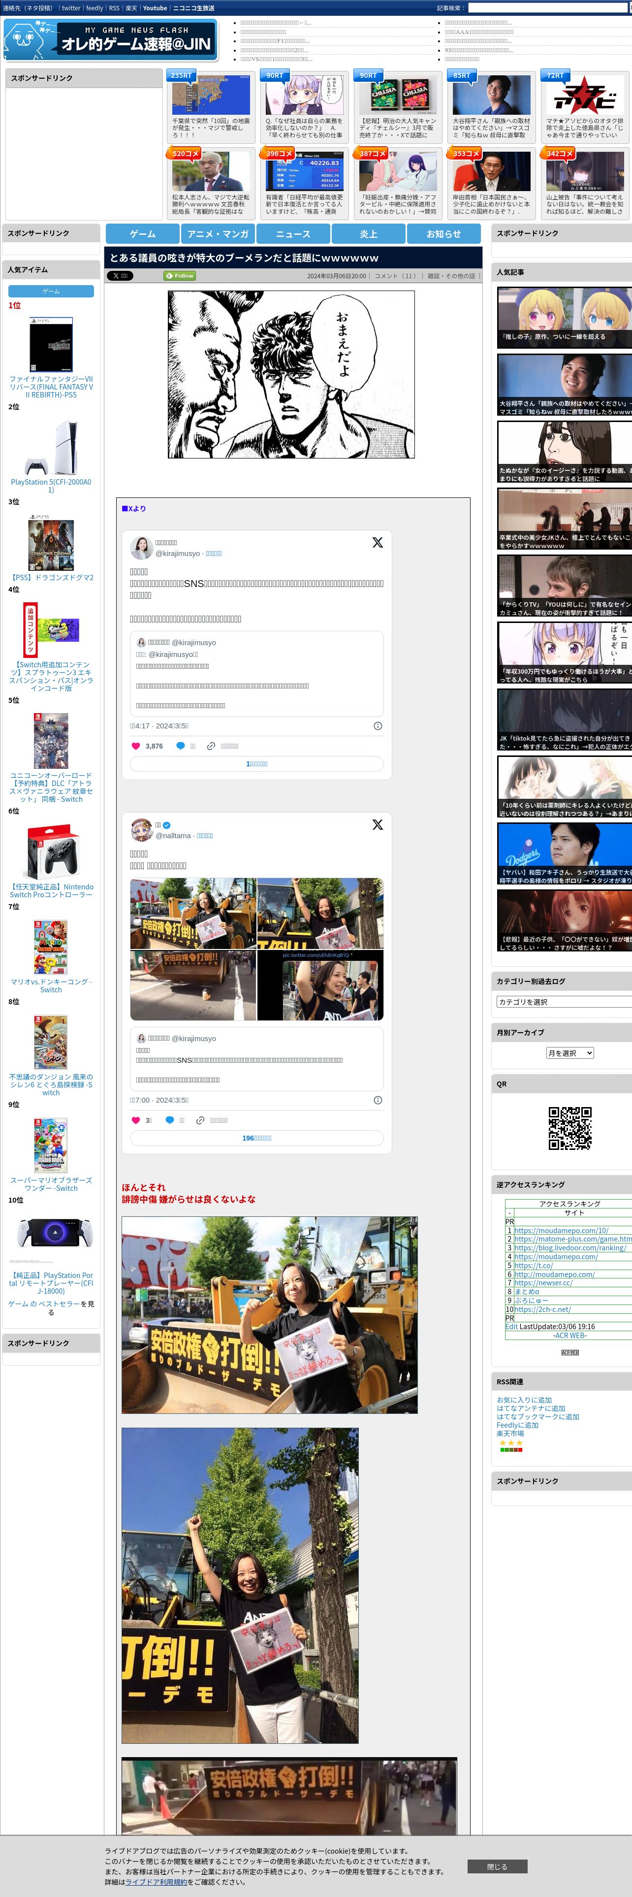632x1897 pixels.
Task: Click the Edit link in access ranking
Action: click(x=511, y=1326)
